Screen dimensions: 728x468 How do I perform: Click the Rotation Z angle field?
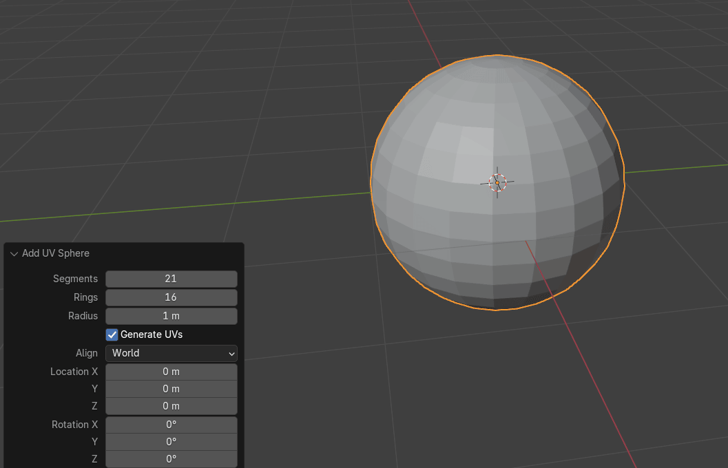[171, 459]
